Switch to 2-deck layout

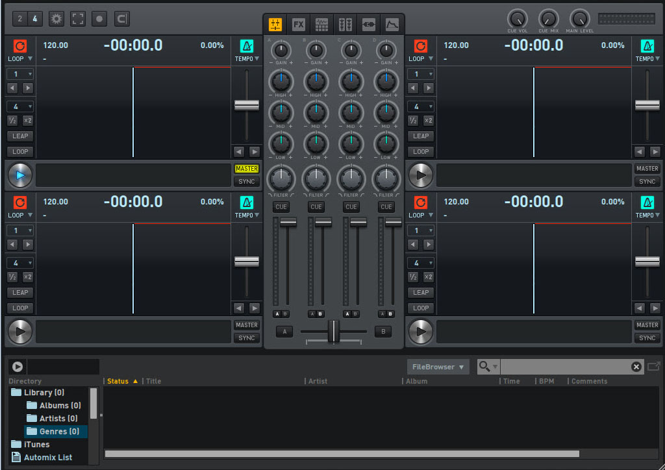[x=20, y=19]
